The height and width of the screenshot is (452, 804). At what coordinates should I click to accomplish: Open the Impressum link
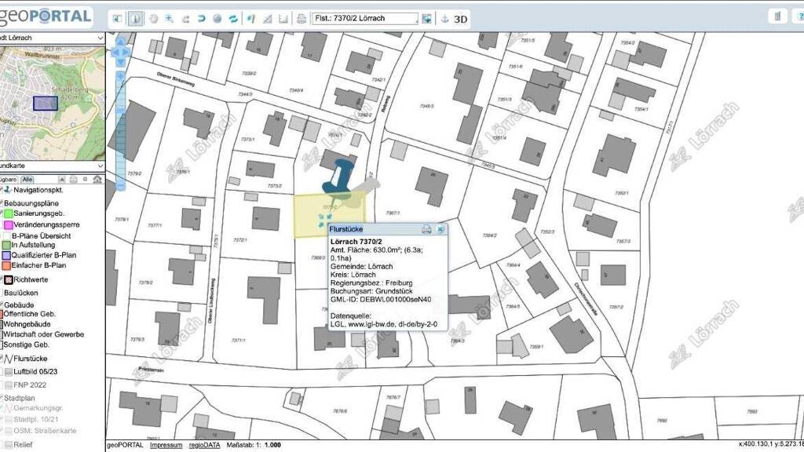tap(166, 445)
